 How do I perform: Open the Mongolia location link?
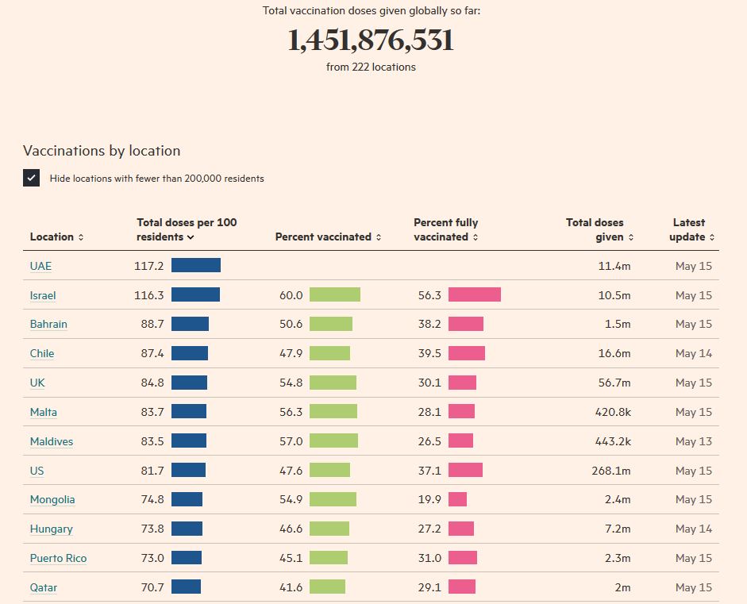(52, 499)
